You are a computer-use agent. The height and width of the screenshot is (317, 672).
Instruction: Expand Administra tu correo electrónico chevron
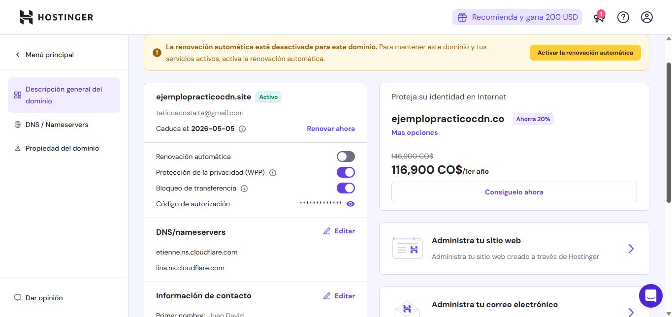point(631,312)
